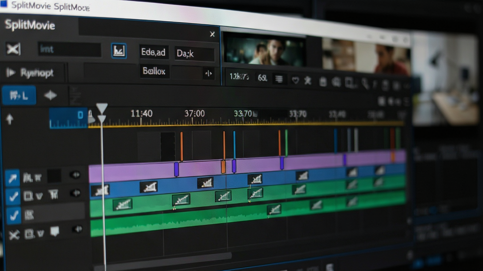Open the hamburger list icon beside 68L
The image size is (483, 271).
(x=279, y=79)
